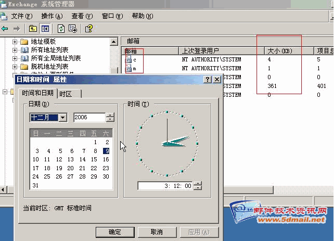The image size is (334, 241).
Task: Click the dialog's question mark help button
Action: [x=207, y=79]
